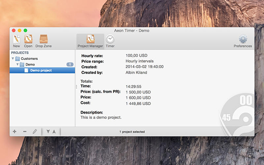This screenshot has width=264, height=165.
Task: Collapse the Demo folder triangle
Action: (17, 64)
